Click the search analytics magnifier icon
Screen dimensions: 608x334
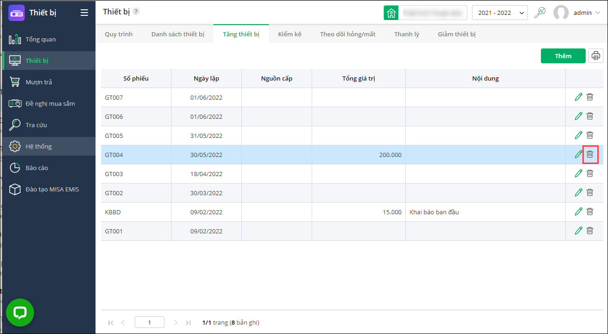[x=540, y=13]
